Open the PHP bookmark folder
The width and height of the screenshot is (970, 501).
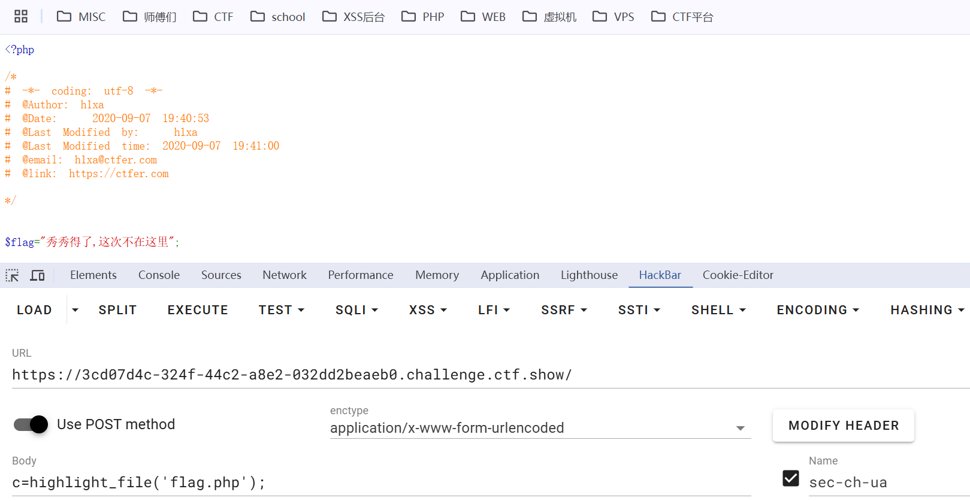click(423, 17)
